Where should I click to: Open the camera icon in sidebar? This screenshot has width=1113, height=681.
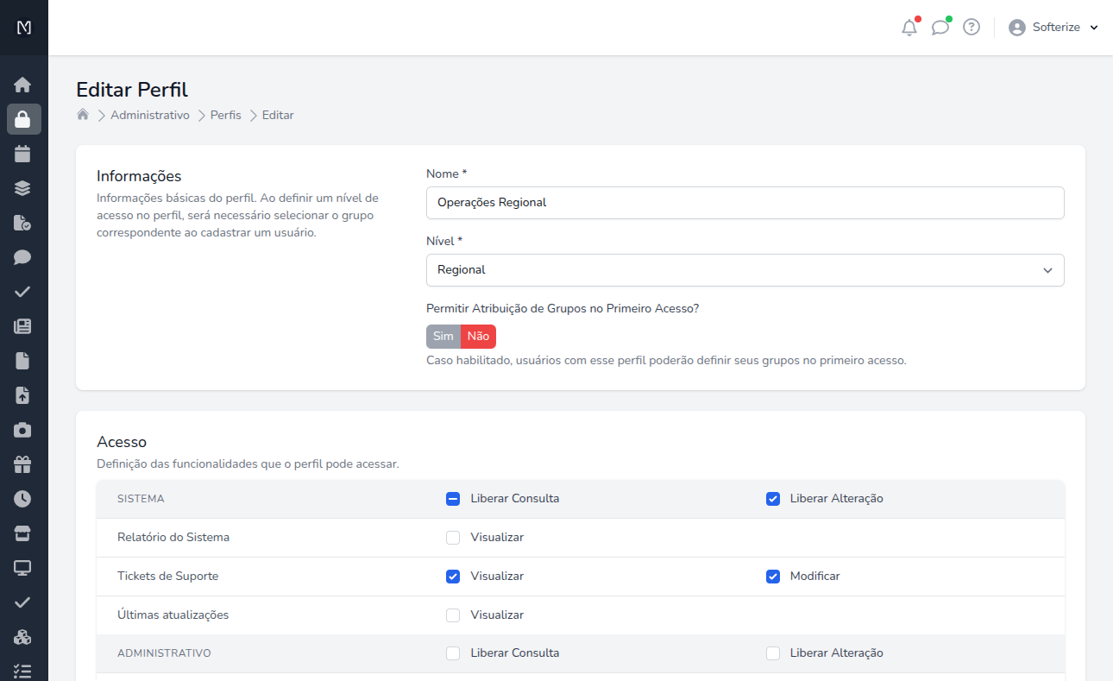tap(23, 430)
